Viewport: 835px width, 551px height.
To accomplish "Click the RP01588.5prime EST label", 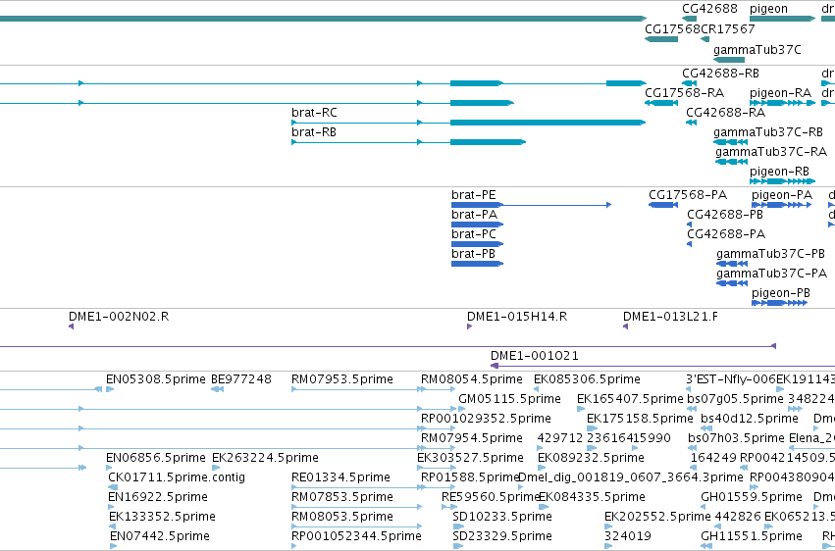I will click(470, 478).
